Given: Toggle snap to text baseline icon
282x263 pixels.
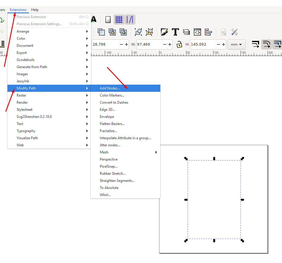Looking at the screenshot, I should point(94,19).
